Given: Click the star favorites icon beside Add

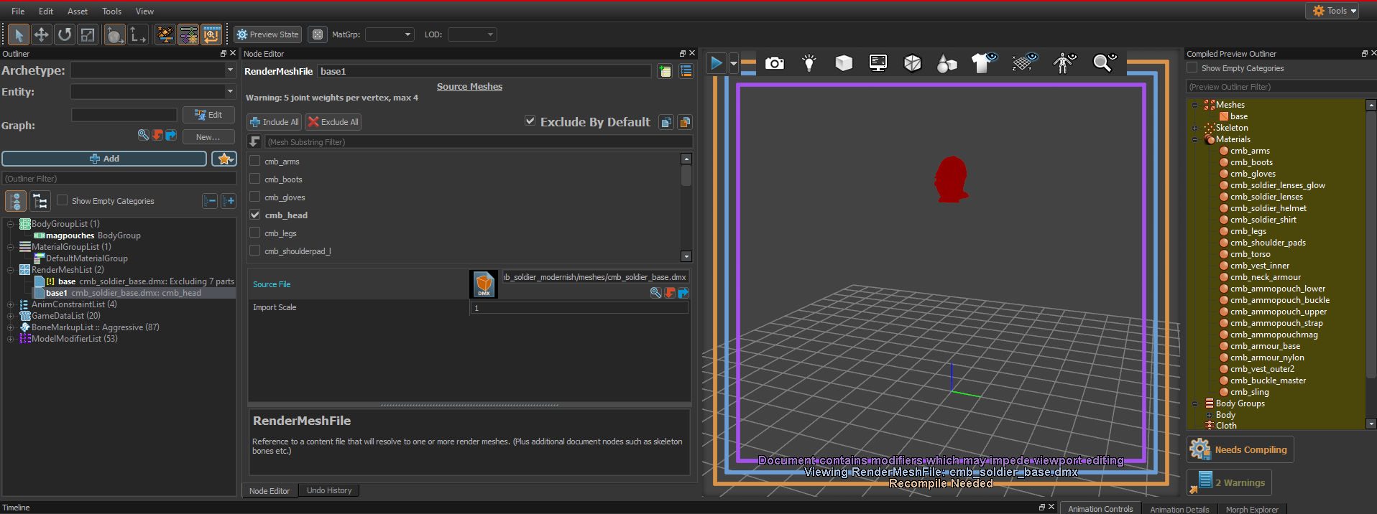Looking at the screenshot, I should (224, 159).
